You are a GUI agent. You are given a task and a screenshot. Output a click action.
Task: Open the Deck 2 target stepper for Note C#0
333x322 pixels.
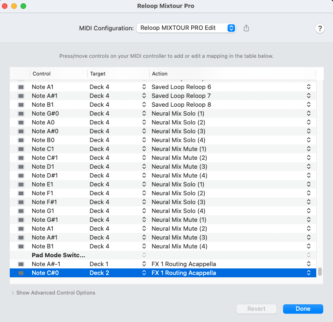click(x=144, y=273)
